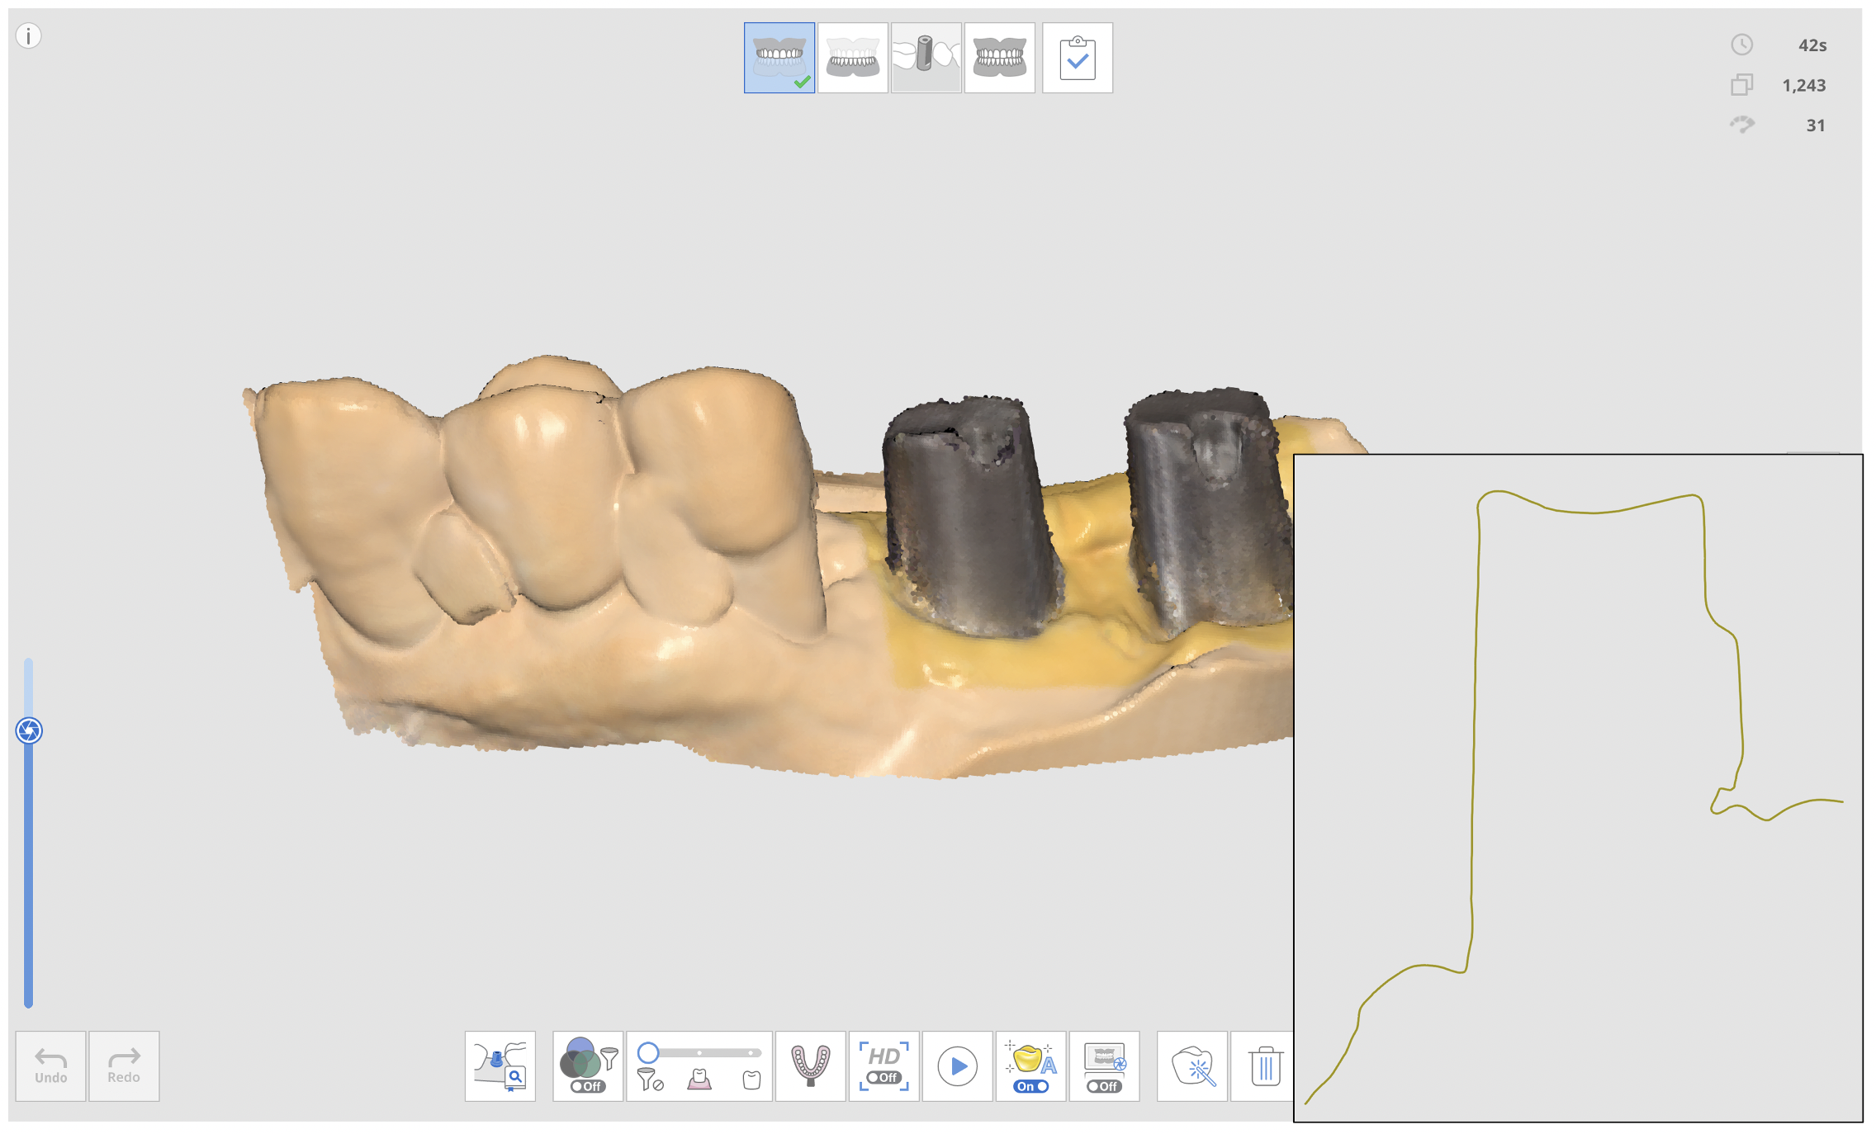Click the Redo button
1876x1134 pixels.
[124, 1065]
